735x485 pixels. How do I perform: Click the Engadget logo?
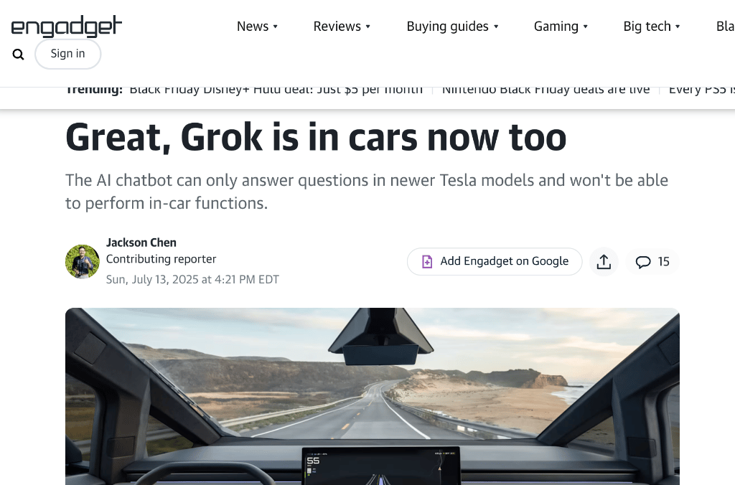pos(67,27)
